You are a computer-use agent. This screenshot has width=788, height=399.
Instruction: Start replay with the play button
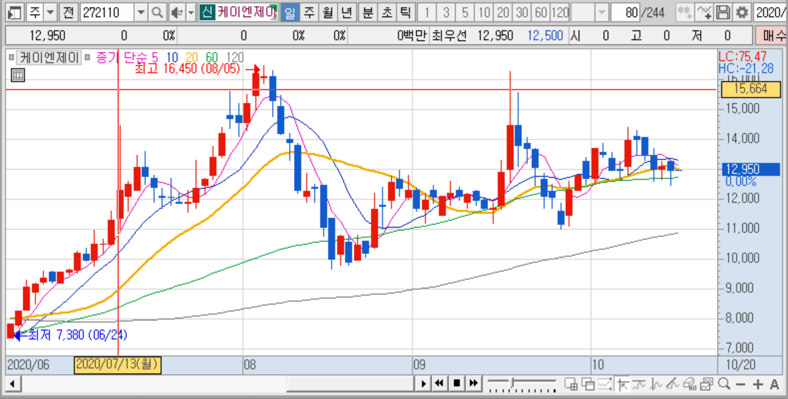click(x=423, y=384)
